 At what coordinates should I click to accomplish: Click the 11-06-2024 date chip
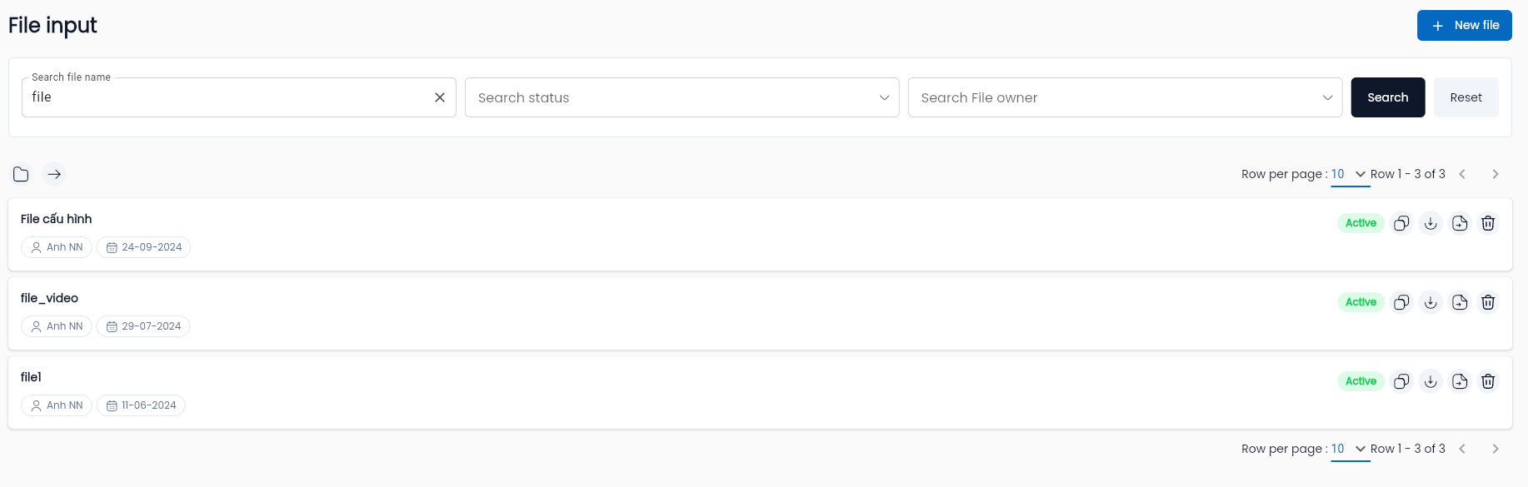[x=141, y=405]
